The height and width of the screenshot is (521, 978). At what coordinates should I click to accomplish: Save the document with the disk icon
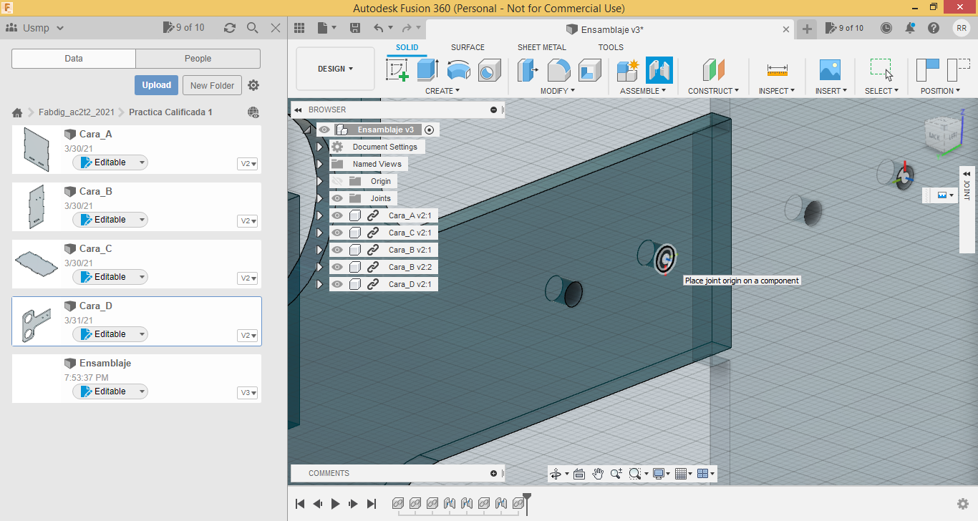pos(355,28)
